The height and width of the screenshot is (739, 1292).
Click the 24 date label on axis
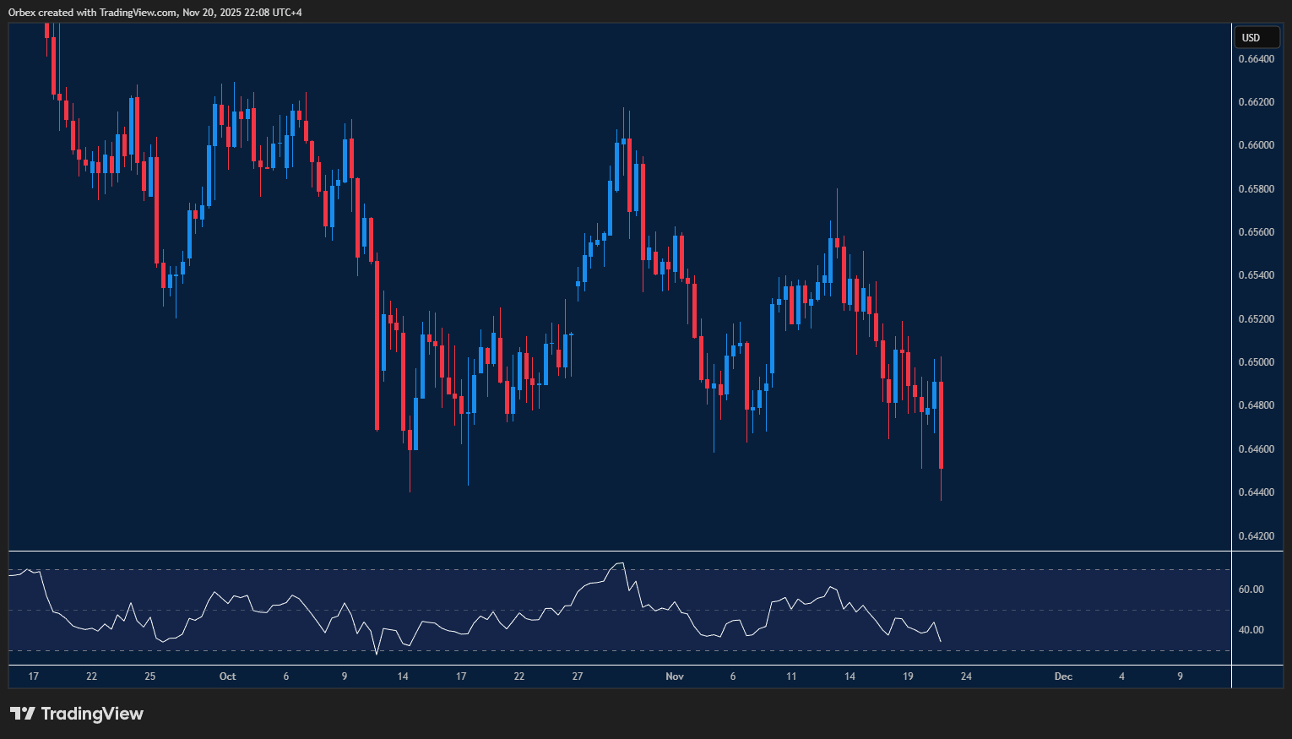tap(965, 676)
